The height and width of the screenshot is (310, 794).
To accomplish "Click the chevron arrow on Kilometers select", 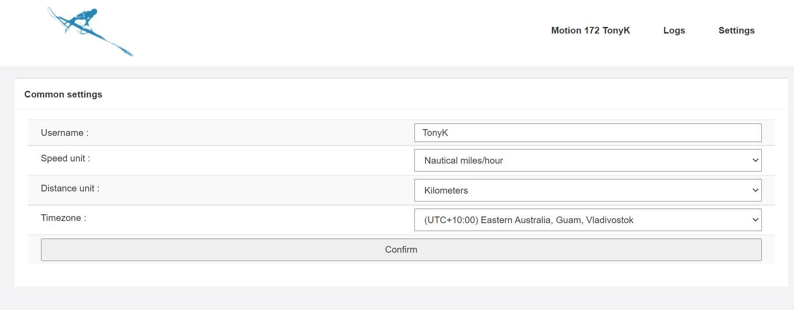I will coord(755,190).
